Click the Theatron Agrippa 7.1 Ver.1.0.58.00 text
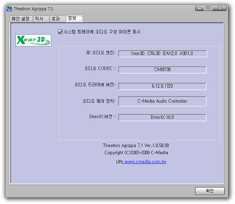This screenshot has width=235, height=204. click(x=136, y=145)
